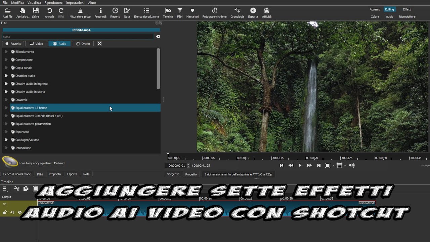The image size is (430, 242).
Task: Click the timecode spinner arrows
Action: [188, 165]
